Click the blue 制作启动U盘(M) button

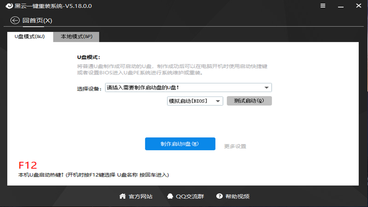(x=180, y=144)
